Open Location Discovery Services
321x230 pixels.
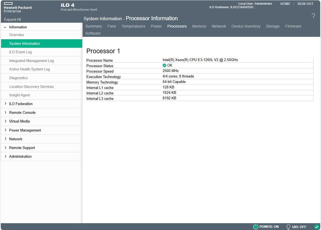pos(42,86)
